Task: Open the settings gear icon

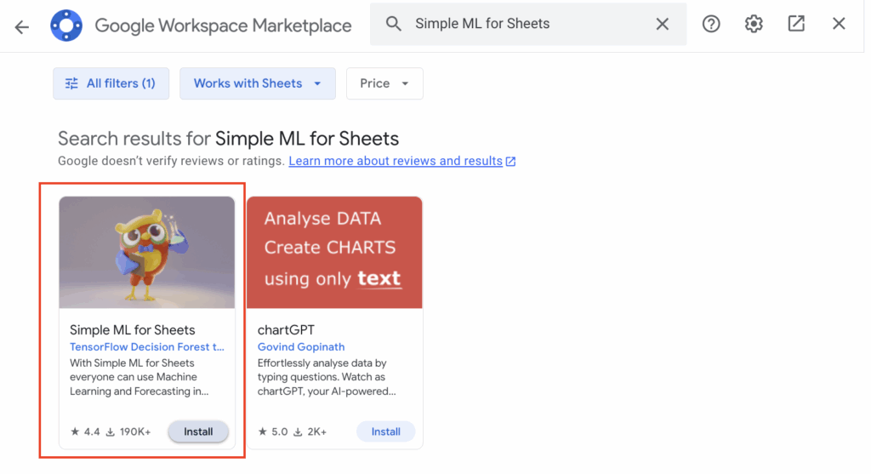Action: (x=754, y=24)
